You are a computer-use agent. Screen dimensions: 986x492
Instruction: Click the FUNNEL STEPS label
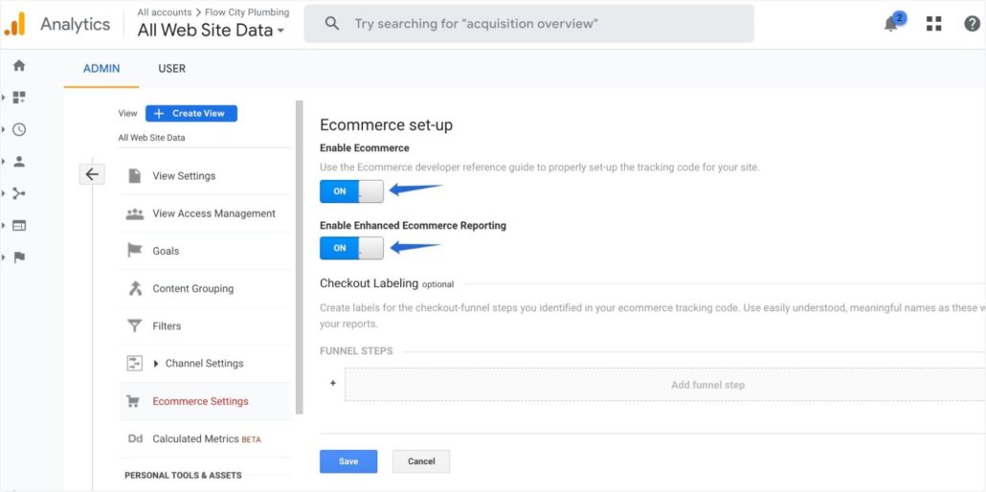click(356, 350)
